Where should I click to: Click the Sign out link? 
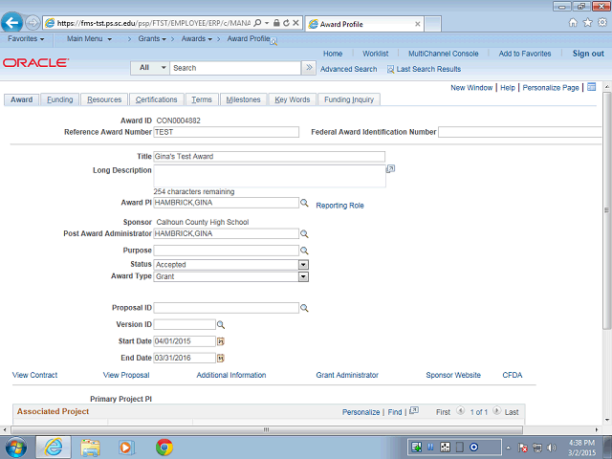588,54
